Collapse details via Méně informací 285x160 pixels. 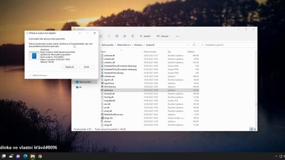[x=38, y=75]
